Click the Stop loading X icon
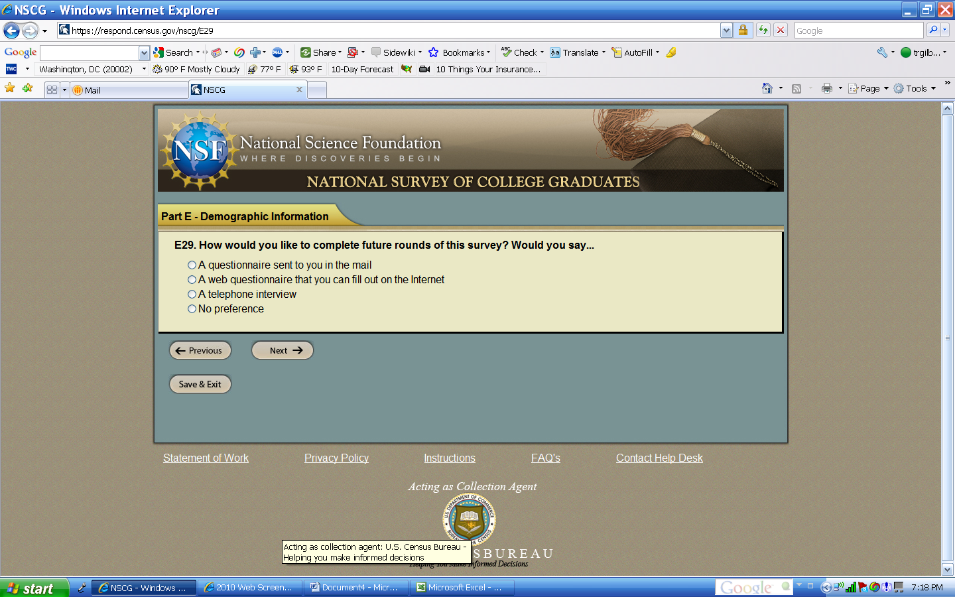The image size is (955, 597). pos(781,31)
